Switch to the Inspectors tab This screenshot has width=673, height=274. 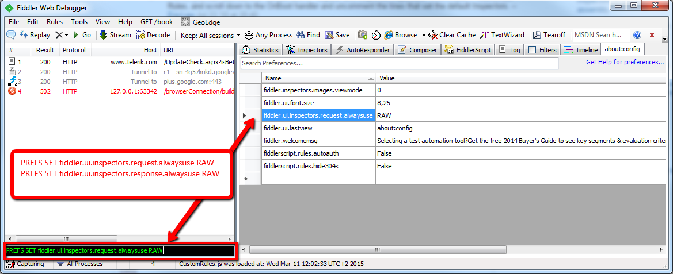click(x=307, y=49)
